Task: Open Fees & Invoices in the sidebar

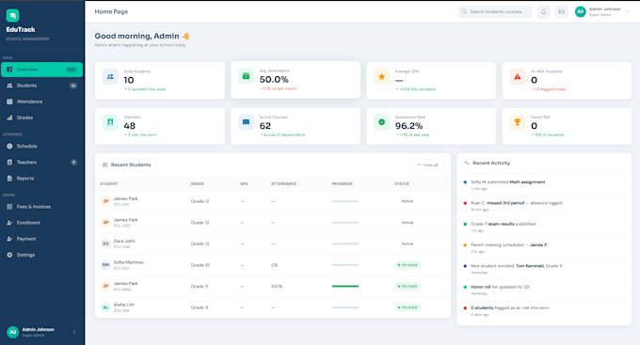Action: 41,207
